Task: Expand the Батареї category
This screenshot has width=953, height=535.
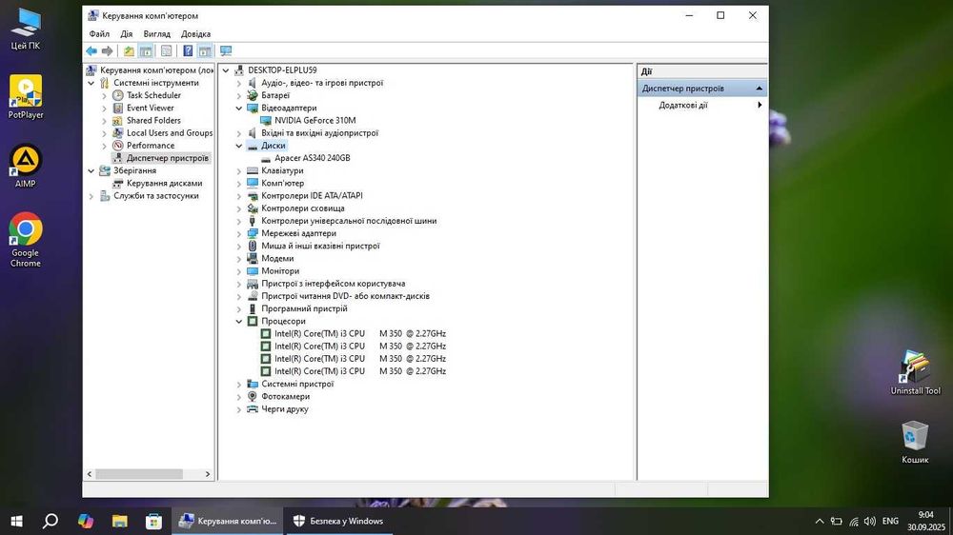Action: 239,95
